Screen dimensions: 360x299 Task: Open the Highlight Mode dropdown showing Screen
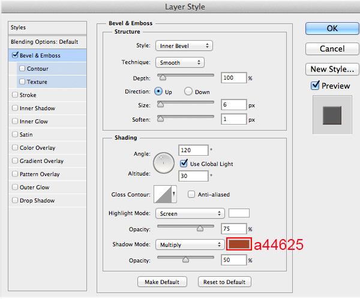coord(190,213)
